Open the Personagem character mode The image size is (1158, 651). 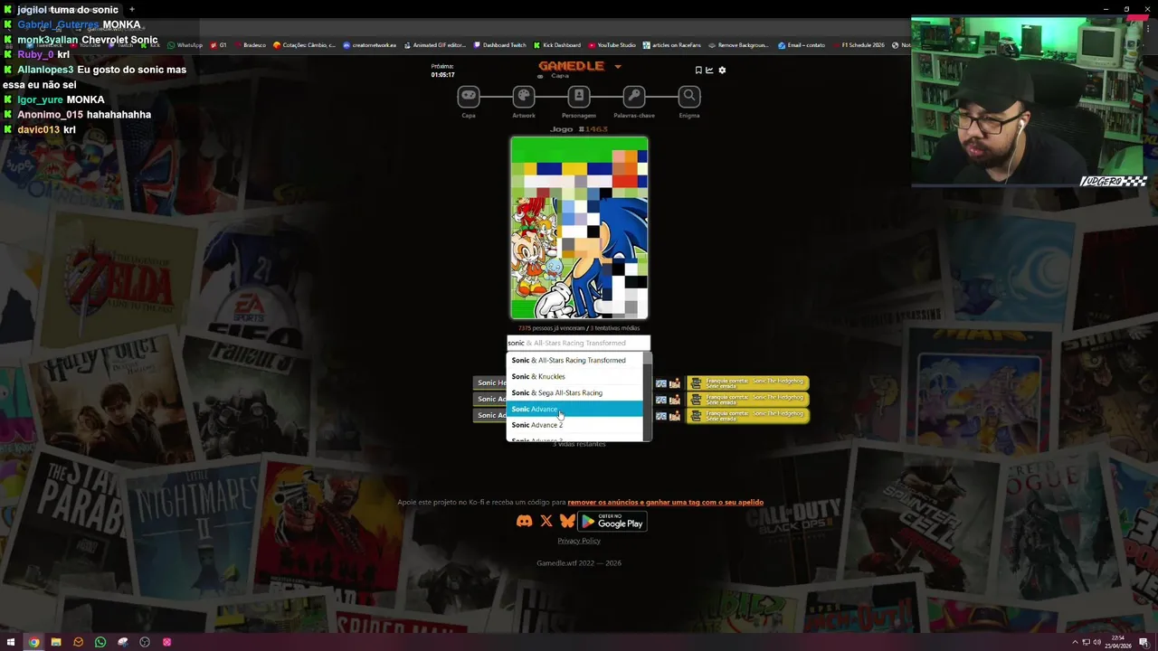point(579,96)
